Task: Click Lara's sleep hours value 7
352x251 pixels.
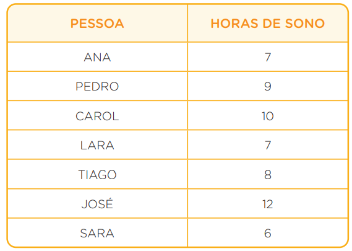Action: pos(268,145)
